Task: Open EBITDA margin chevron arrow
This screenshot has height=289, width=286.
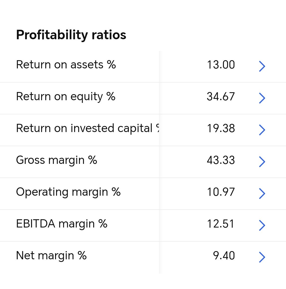Action: tap(262, 225)
